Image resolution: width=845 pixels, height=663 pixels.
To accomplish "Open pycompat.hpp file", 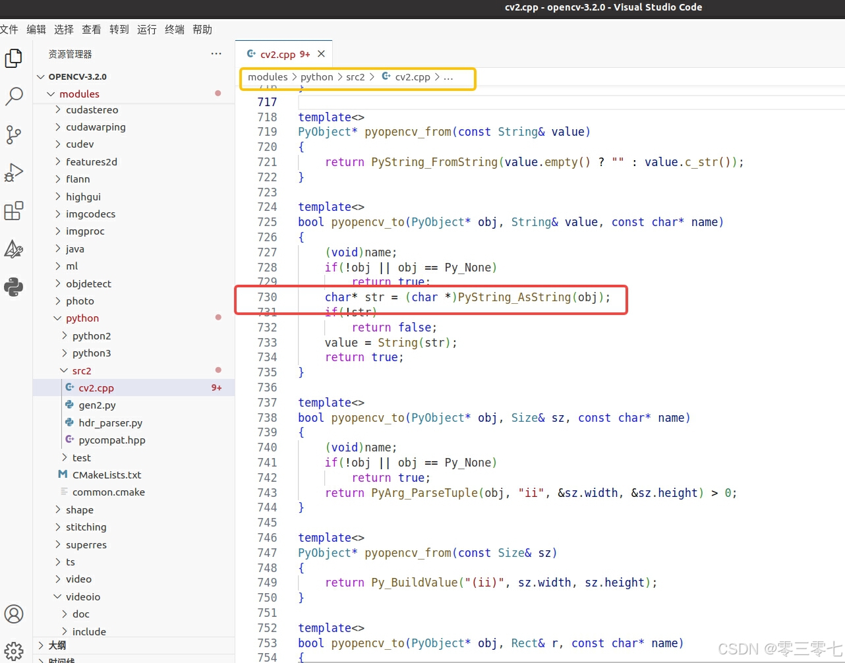I will (x=134, y=440).
